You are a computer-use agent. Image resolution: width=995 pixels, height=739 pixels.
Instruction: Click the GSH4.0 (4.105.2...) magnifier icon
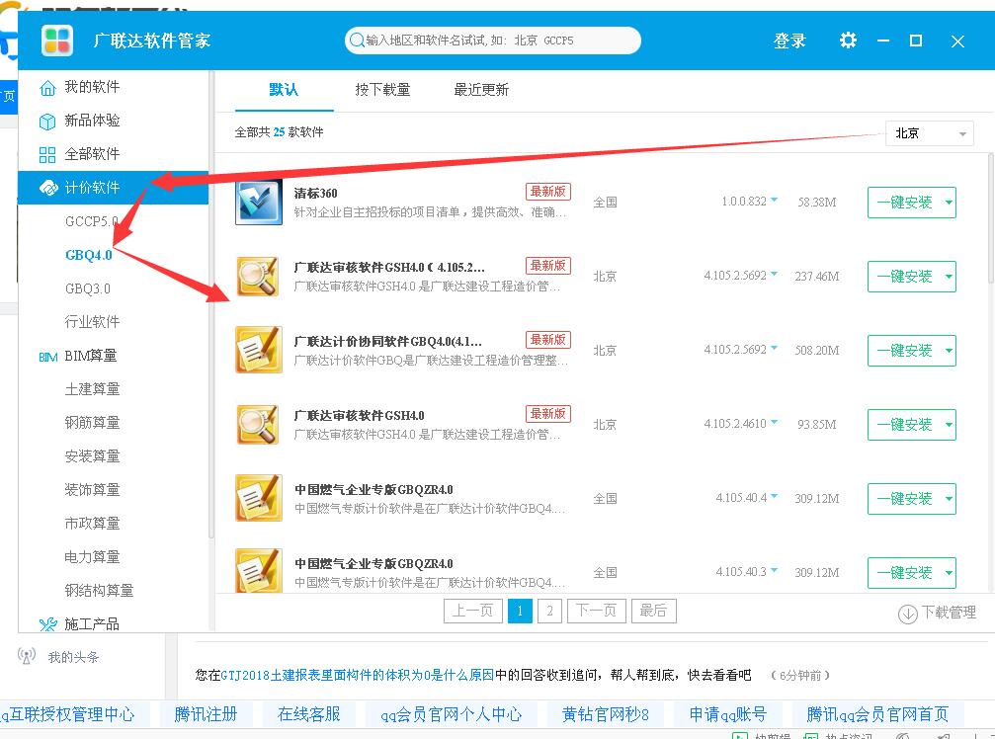(258, 277)
